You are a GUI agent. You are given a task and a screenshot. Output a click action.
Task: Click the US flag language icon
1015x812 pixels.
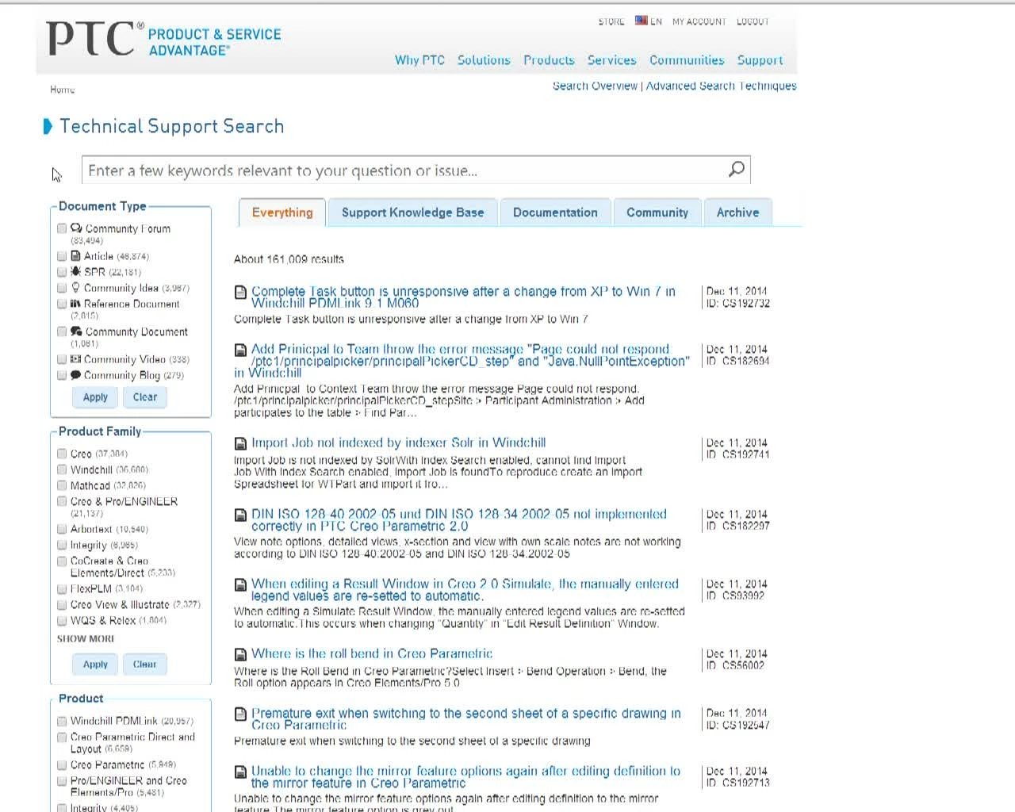point(642,21)
